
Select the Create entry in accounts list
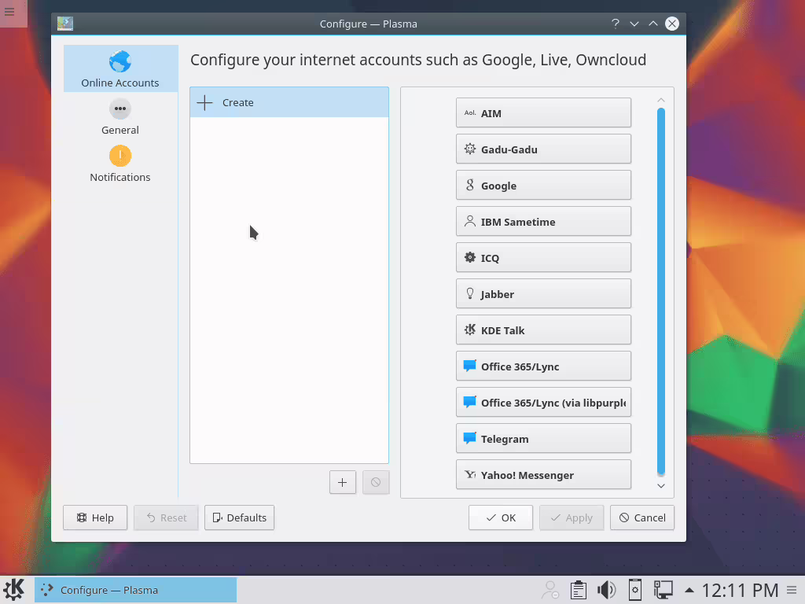pos(289,102)
